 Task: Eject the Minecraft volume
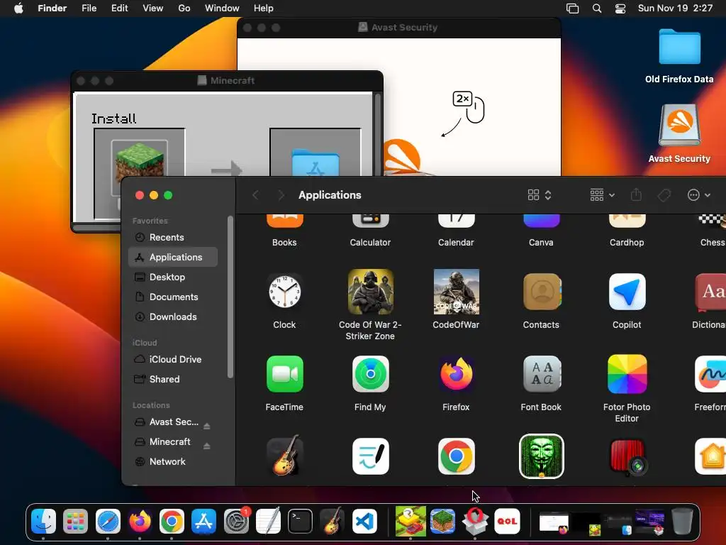click(x=207, y=446)
